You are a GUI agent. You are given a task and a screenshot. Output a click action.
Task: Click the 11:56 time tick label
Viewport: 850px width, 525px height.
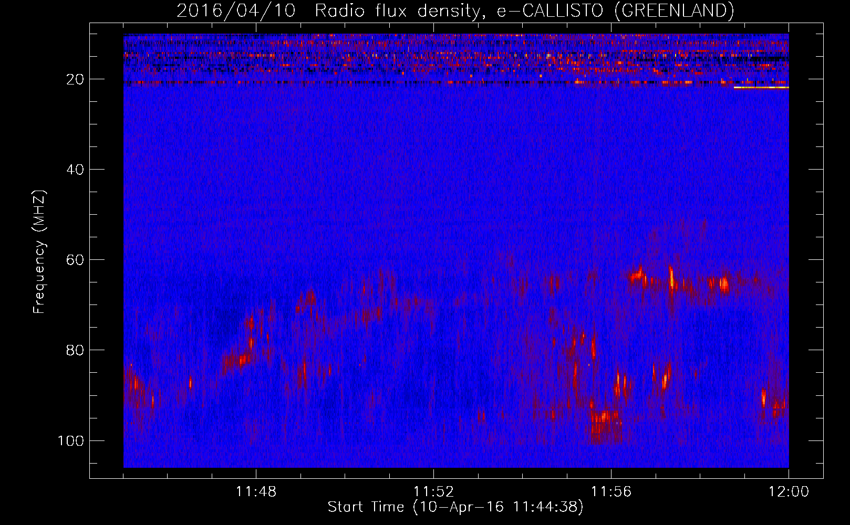(x=611, y=492)
